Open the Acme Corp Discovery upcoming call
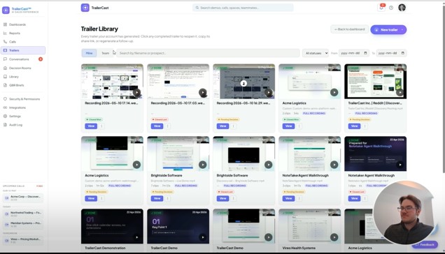 tap(23, 197)
